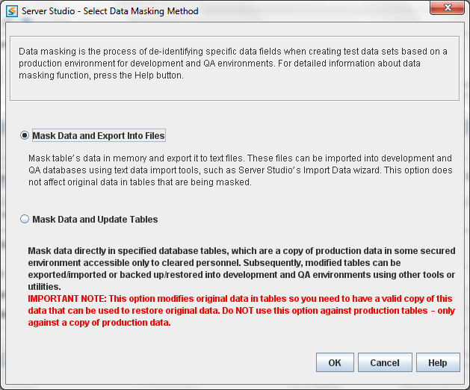Click the export-to-text-files description paragraph
Viewport: 470px width, 390px height.
[x=239, y=170]
